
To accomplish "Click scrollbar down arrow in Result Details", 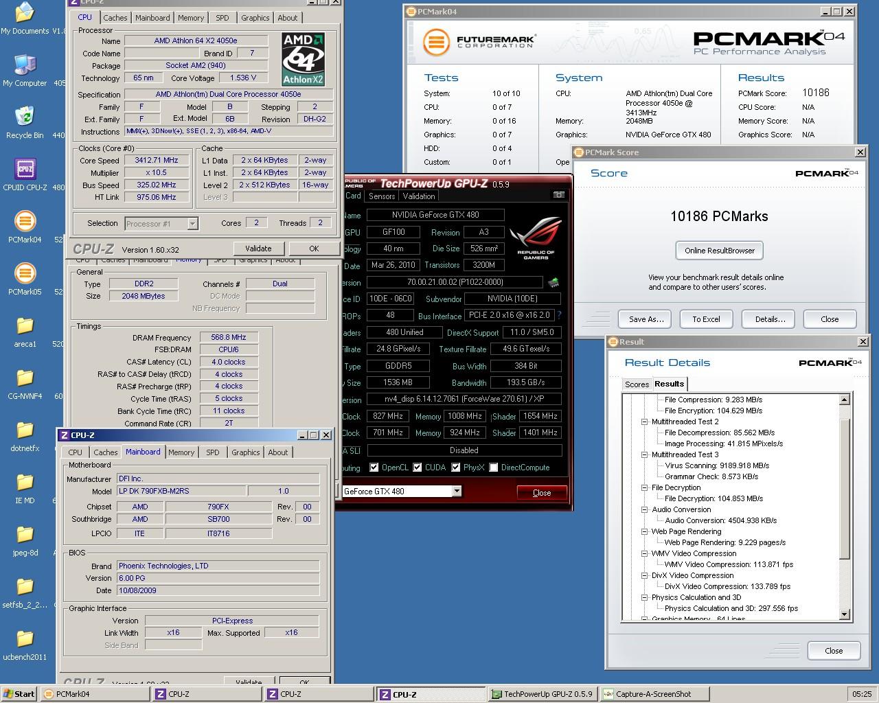I will tap(845, 614).
